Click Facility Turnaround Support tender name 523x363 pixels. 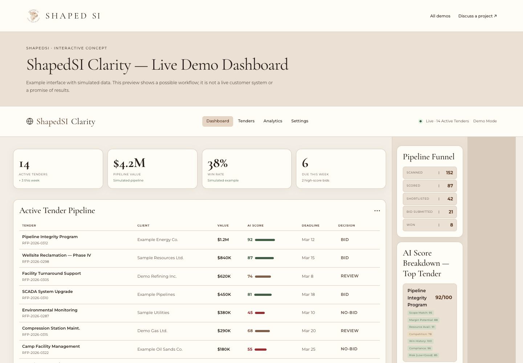coord(52,273)
